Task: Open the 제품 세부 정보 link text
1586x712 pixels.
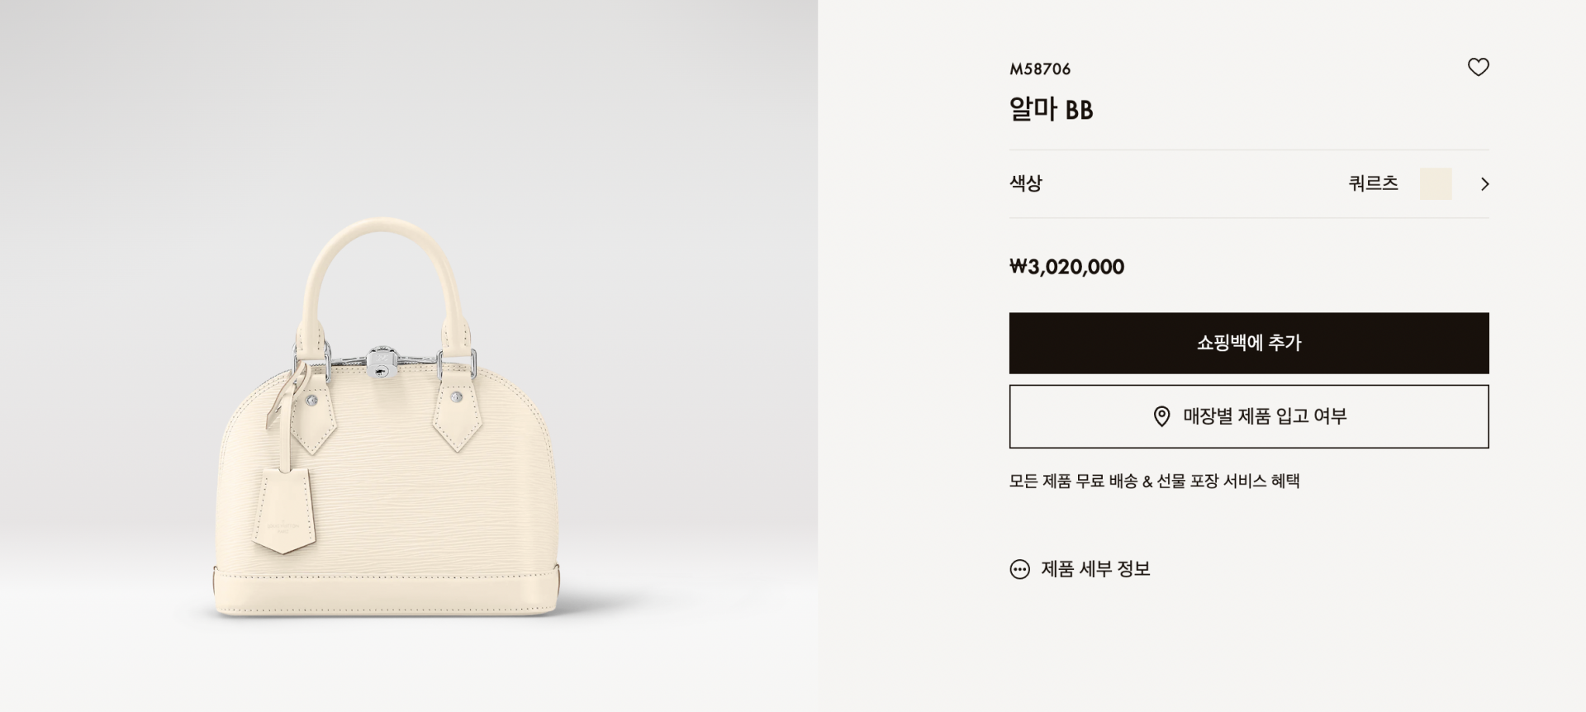Action: (1095, 569)
